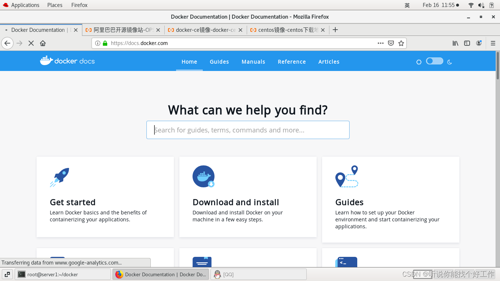The width and height of the screenshot is (500, 281).
Task: Switch to QQ window in taskbar
Action: 258,274
